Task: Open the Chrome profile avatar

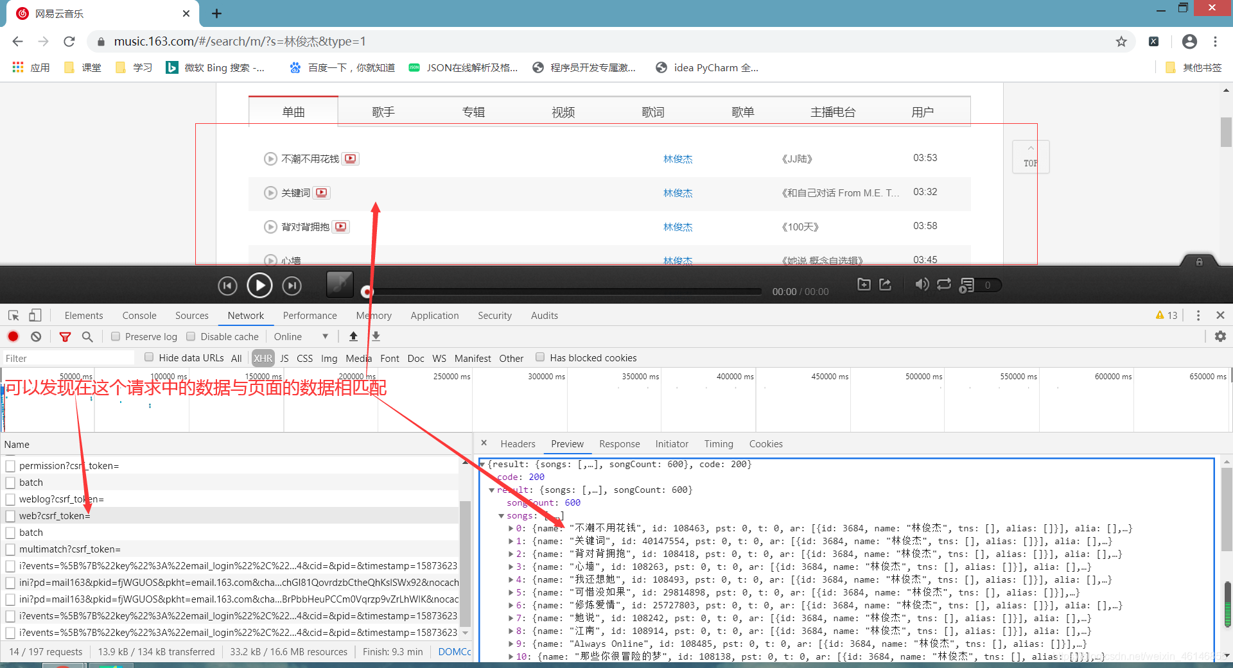Action: tap(1189, 42)
